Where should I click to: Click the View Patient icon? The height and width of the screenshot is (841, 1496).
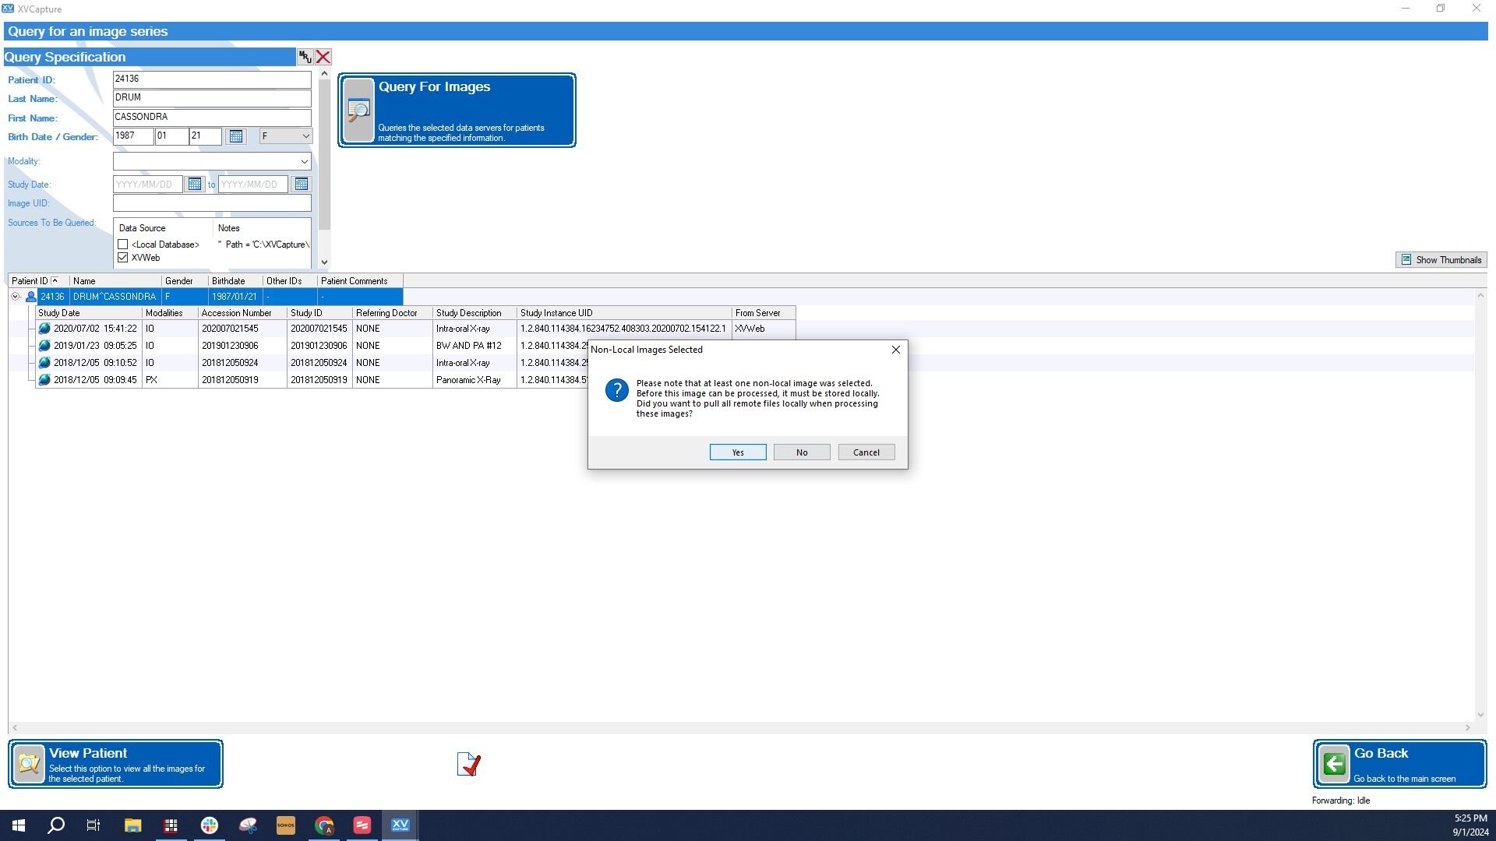(x=29, y=764)
